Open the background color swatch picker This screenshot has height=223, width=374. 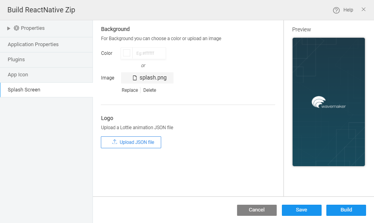point(127,53)
